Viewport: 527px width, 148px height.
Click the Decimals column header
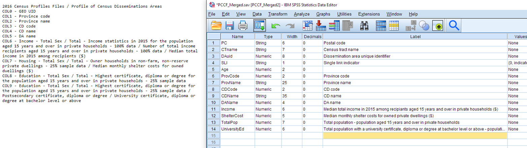pyautogui.click(x=312, y=36)
